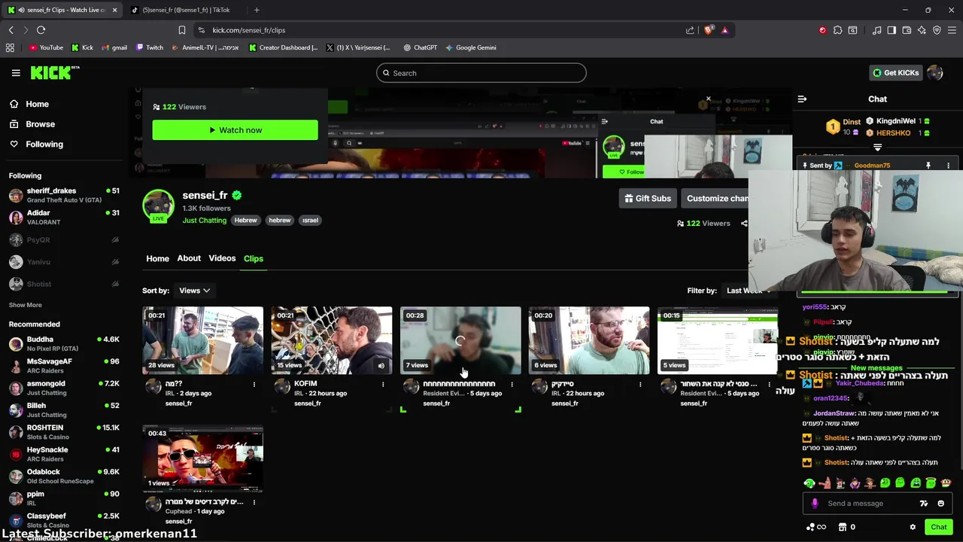Open YouTube bookmark in bookmarks bar
Image resolution: width=963 pixels, height=542 pixels.
pos(46,47)
